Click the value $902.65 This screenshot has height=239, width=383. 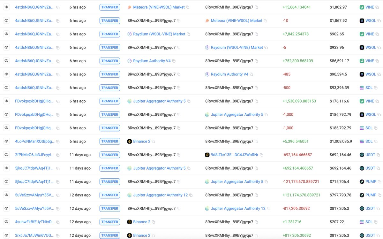337,34
